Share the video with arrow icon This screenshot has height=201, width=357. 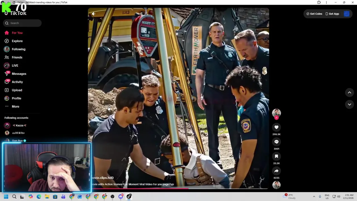276,171
